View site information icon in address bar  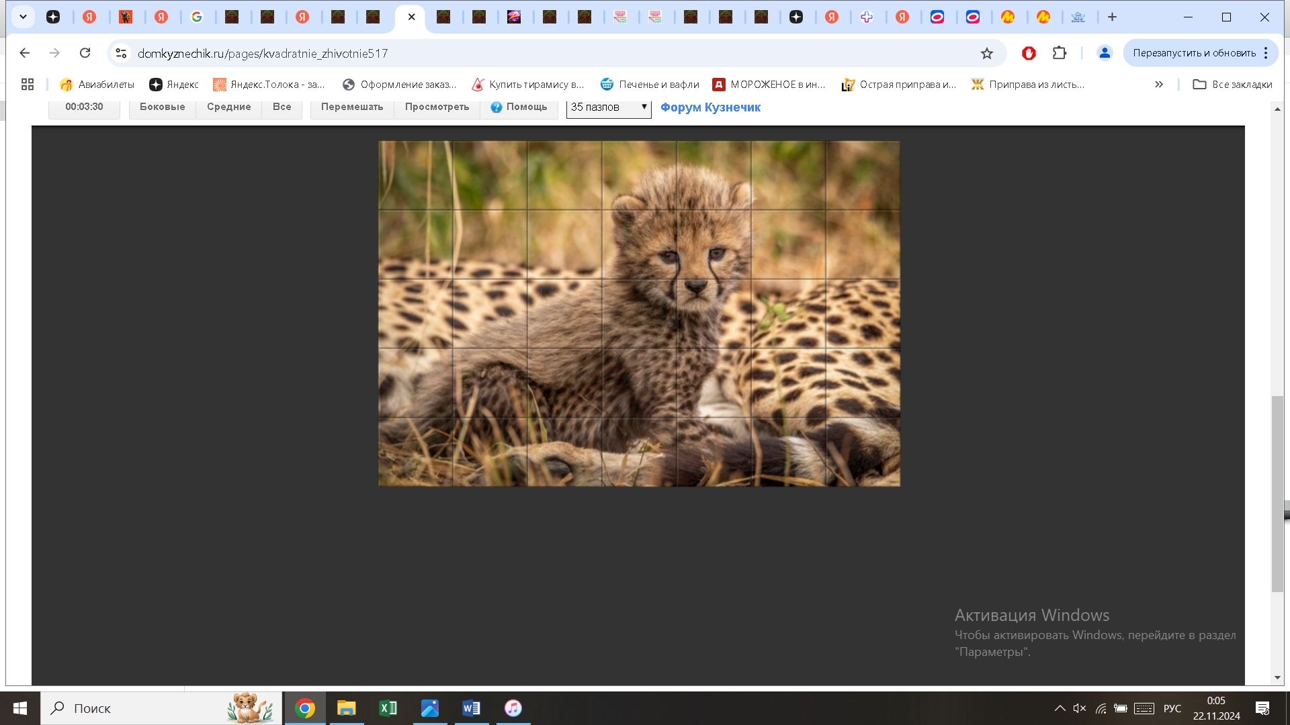point(121,53)
